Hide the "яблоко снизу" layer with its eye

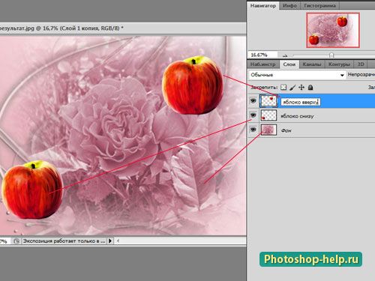(x=253, y=115)
